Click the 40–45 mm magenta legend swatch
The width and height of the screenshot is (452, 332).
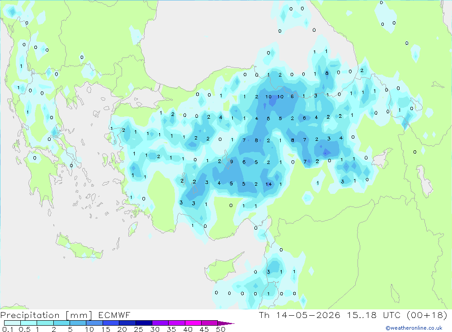coord(193,323)
